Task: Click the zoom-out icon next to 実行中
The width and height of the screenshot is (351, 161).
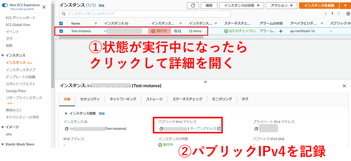Action: pyautogui.click(x=180, y=31)
